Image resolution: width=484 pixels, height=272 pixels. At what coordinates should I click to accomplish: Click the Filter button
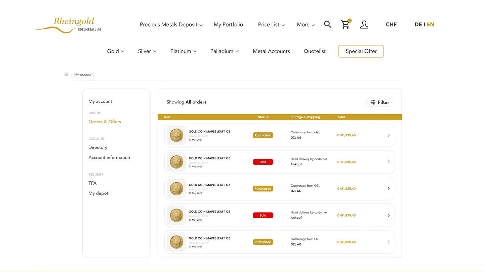coord(379,102)
